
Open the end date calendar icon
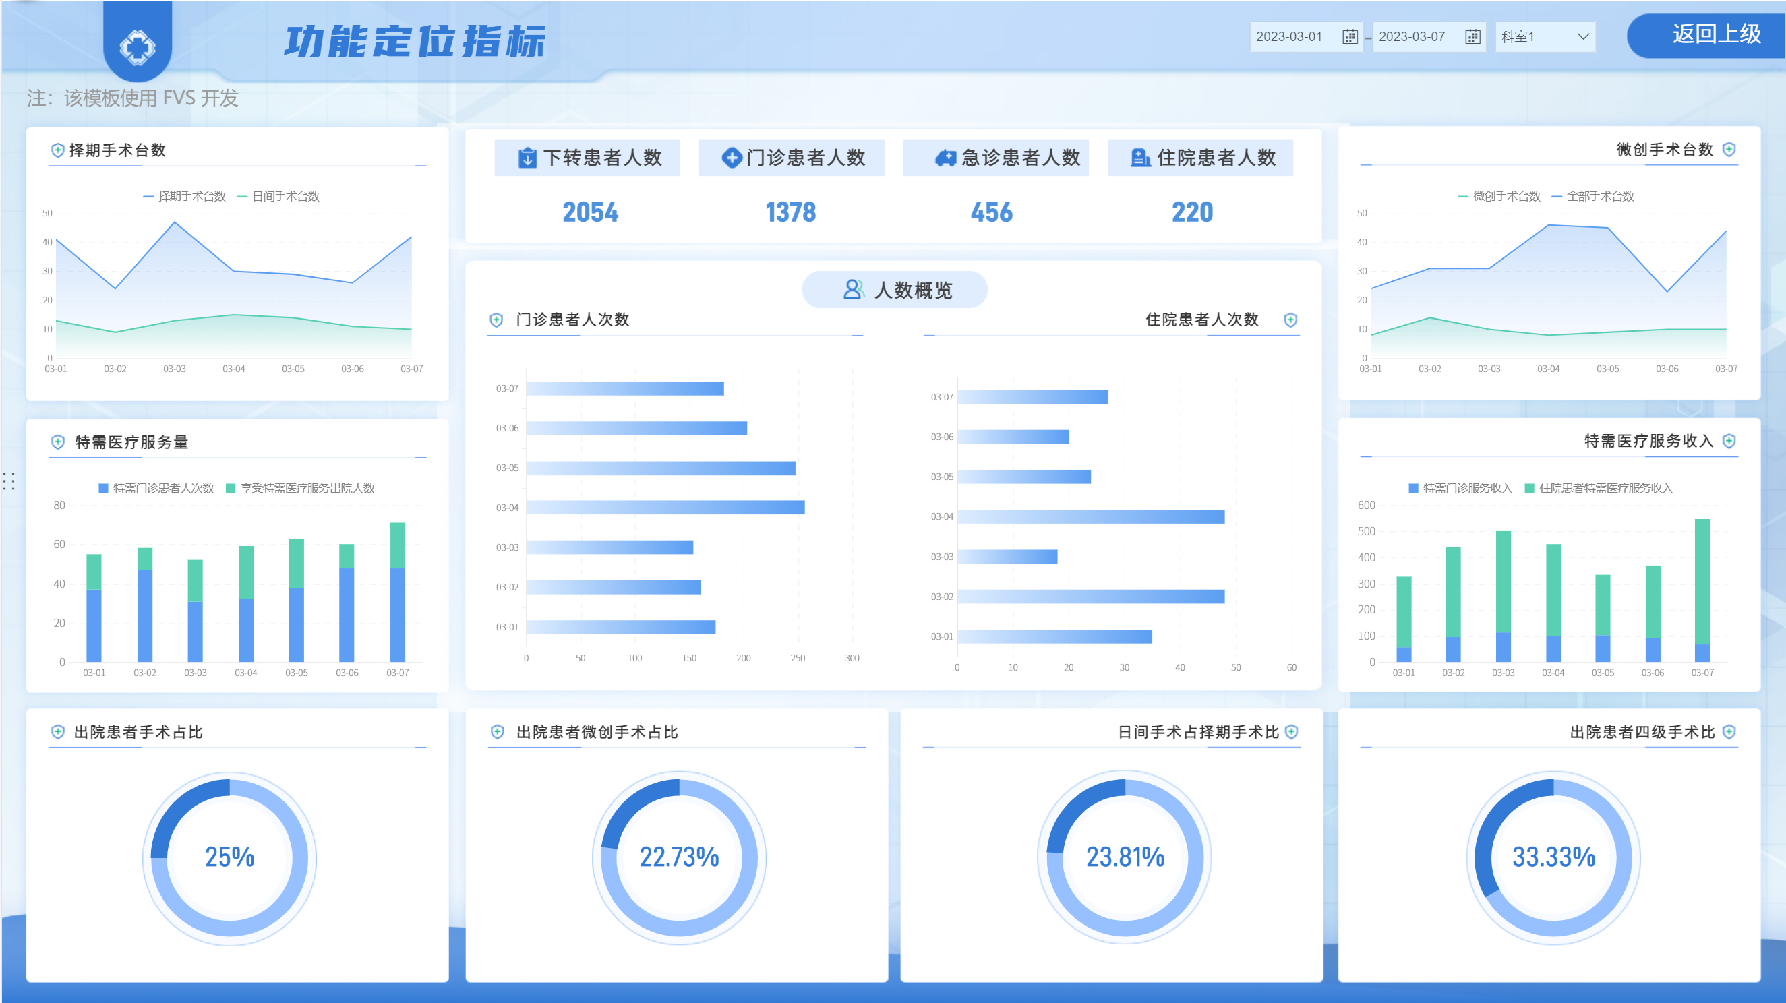pos(1472,37)
